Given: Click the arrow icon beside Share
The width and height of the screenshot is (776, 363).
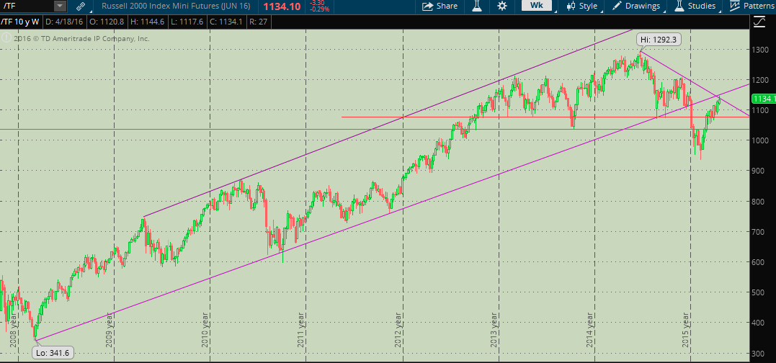Looking at the screenshot, I should [427, 6].
